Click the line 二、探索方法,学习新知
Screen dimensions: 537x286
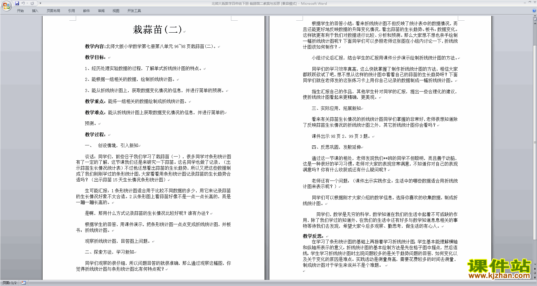(x=109, y=252)
